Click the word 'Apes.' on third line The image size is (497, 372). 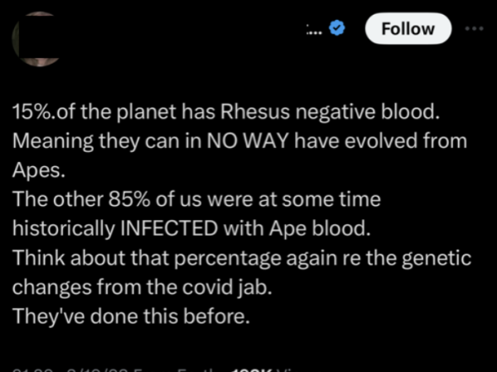[x=39, y=171]
